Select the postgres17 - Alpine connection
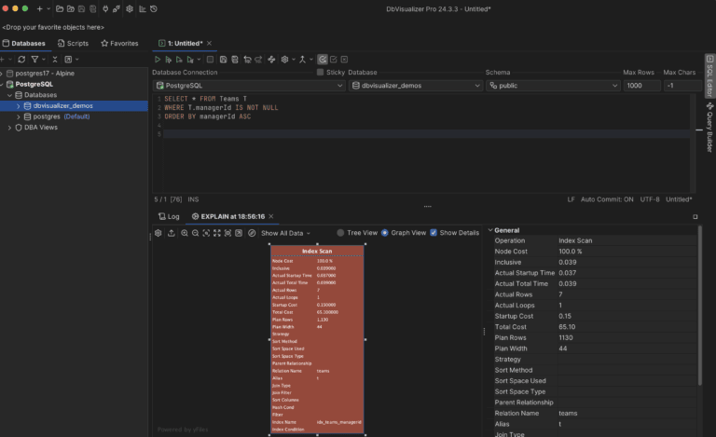The image size is (716, 437). pos(45,73)
